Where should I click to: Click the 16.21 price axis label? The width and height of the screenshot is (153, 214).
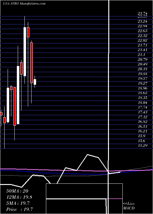pyautogui.click(x=143, y=131)
